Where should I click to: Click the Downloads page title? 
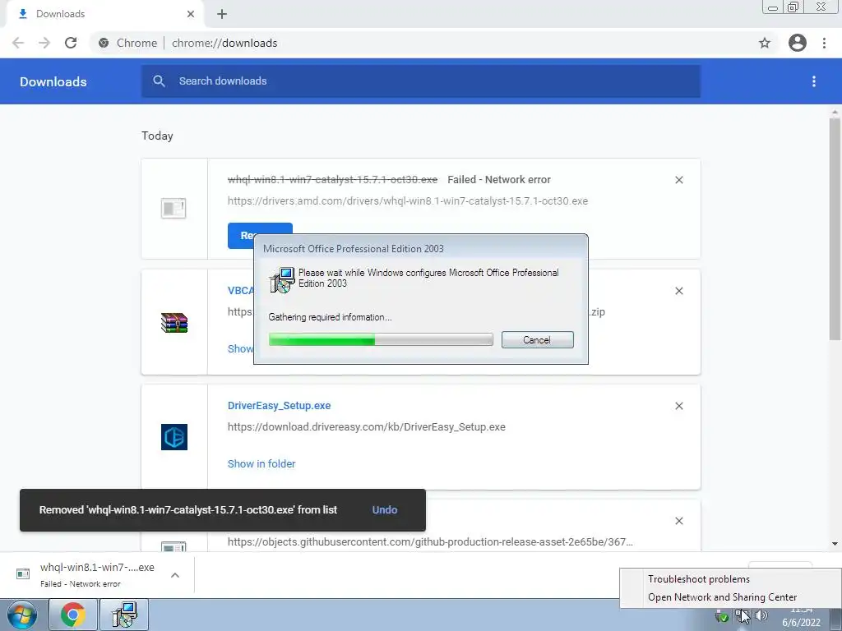tap(53, 81)
